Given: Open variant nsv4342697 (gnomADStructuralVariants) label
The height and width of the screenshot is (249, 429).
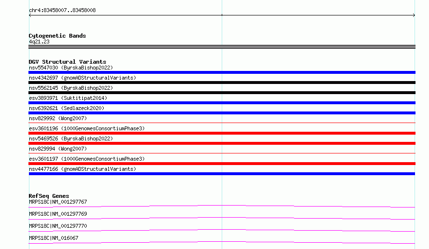Looking at the screenshot, I should click(82, 78).
